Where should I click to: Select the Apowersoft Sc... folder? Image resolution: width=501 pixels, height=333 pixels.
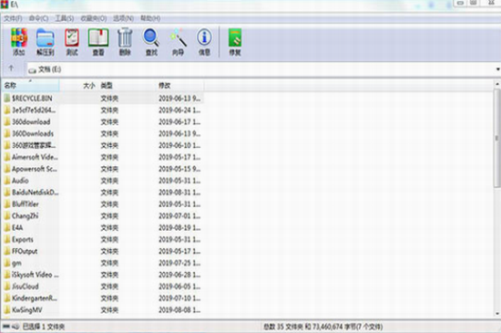(x=35, y=169)
